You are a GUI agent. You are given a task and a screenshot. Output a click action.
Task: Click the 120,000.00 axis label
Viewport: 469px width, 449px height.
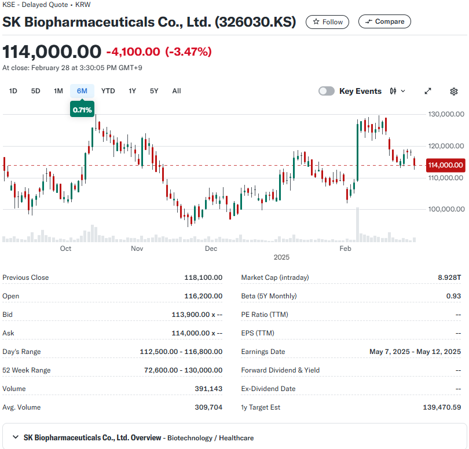pyautogui.click(x=446, y=146)
